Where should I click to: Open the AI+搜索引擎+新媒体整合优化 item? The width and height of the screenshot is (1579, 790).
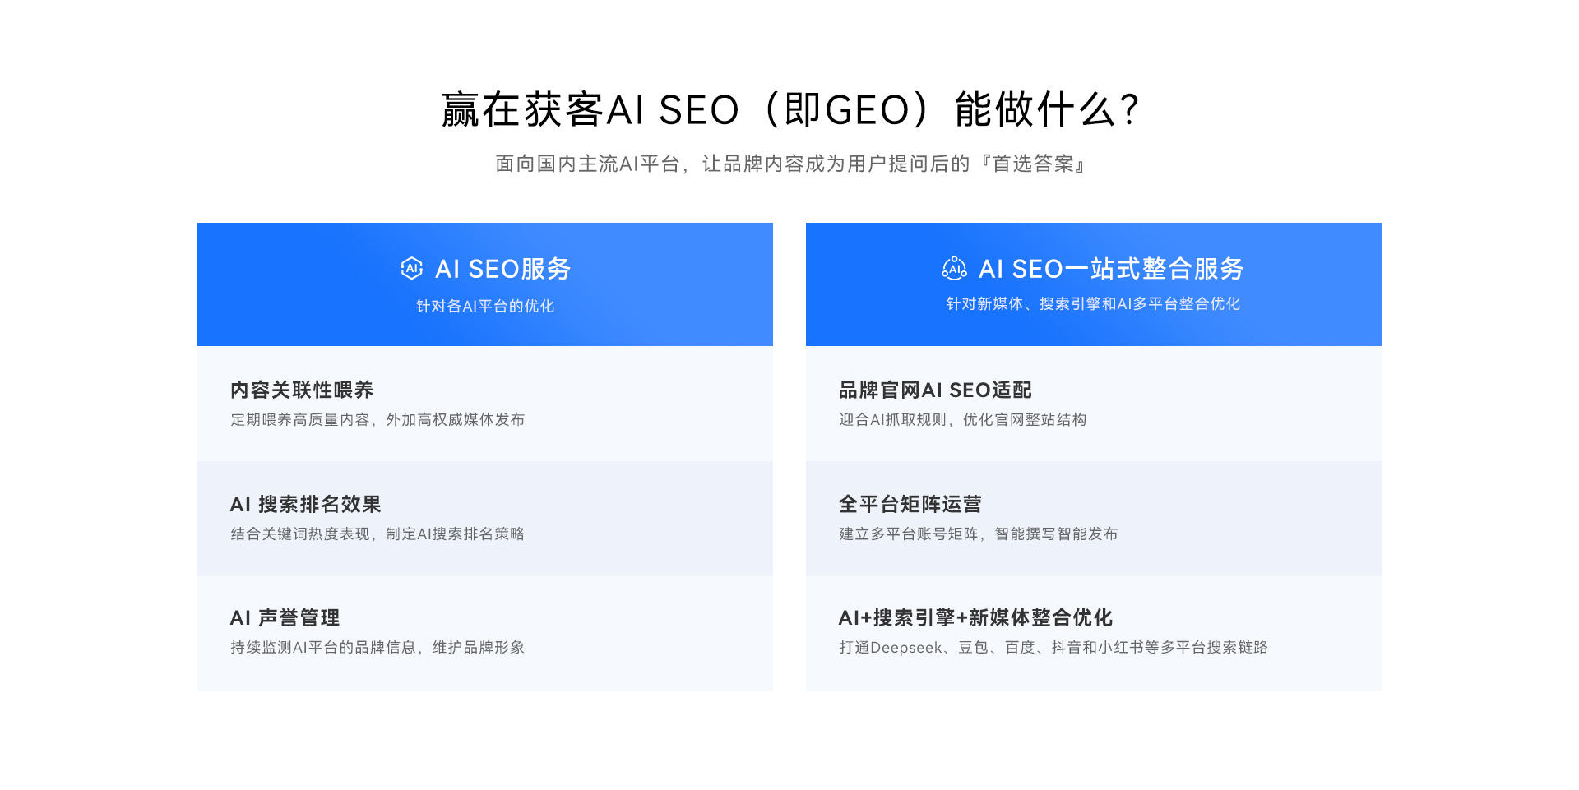click(1094, 634)
